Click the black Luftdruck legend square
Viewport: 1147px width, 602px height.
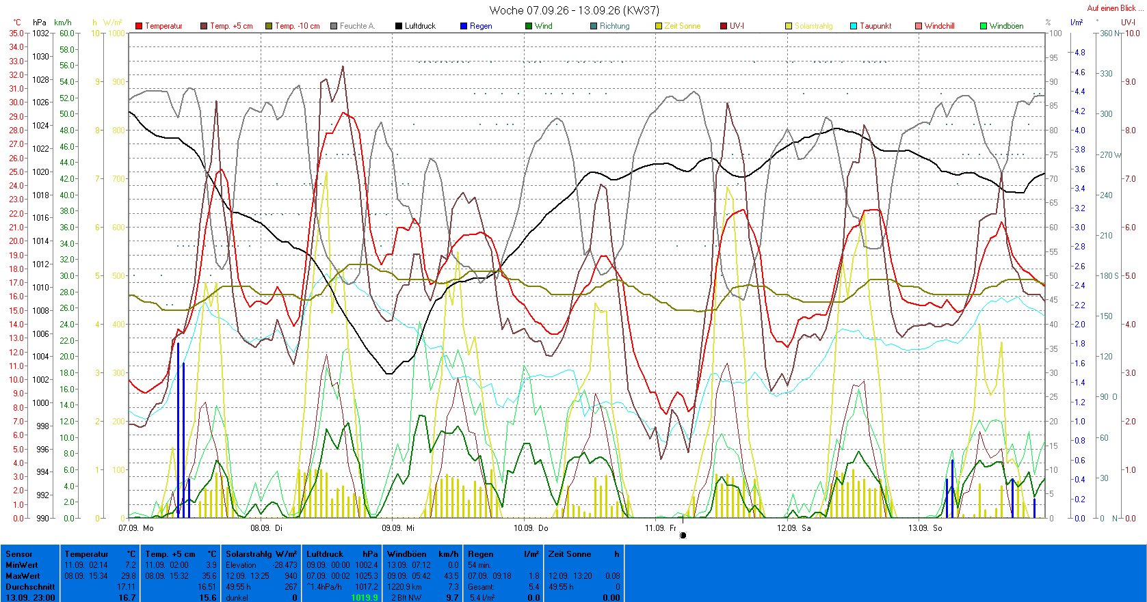399,26
